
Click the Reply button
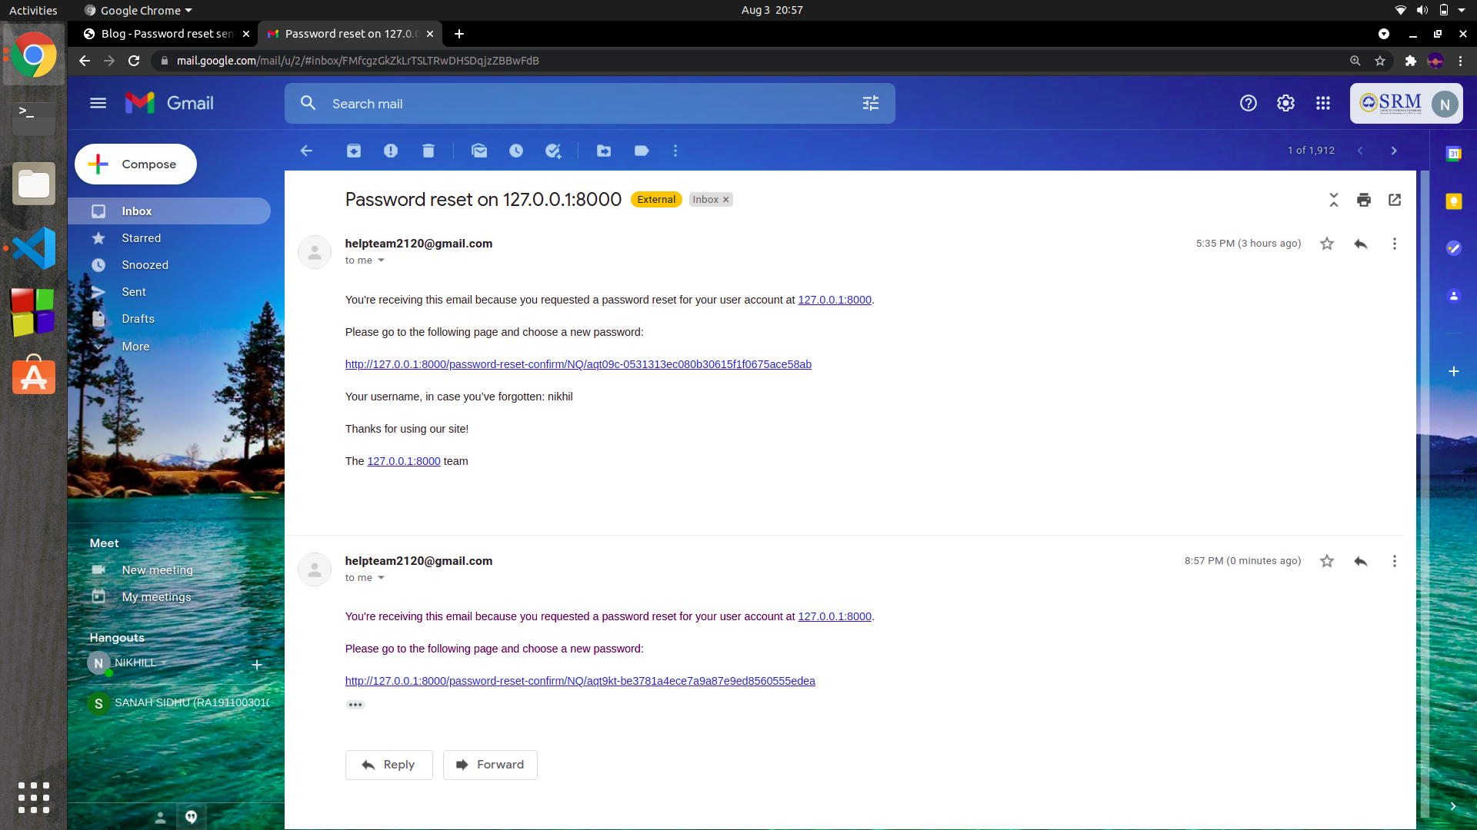click(x=388, y=765)
